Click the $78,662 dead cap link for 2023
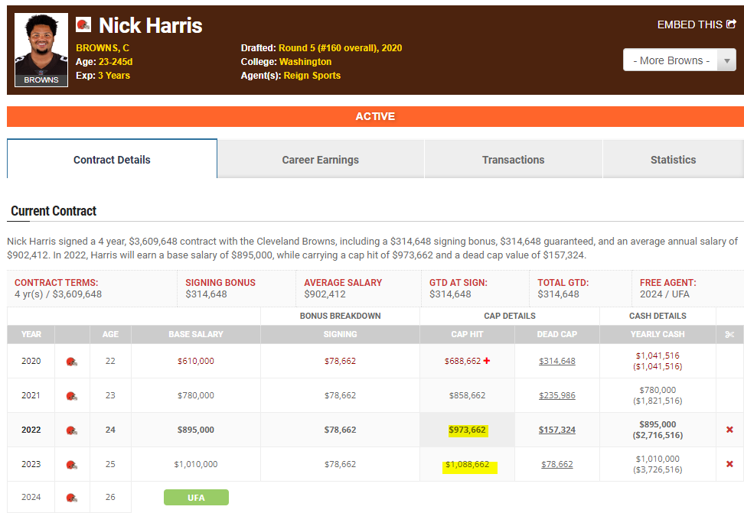 click(557, 464)
